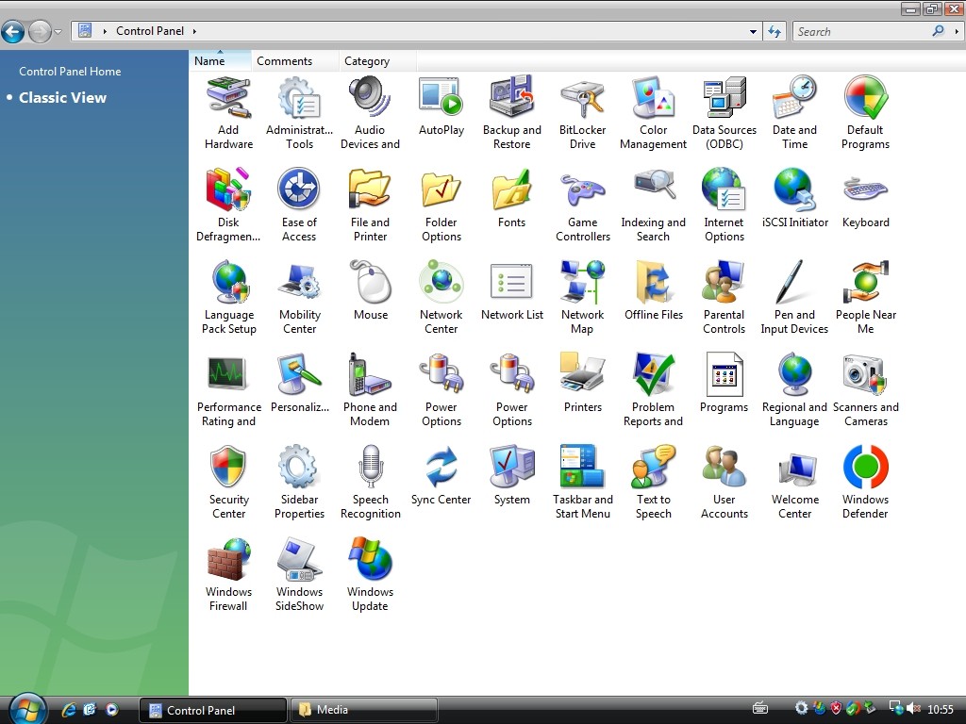
Task: Open Windows SideShow icon
Action: point(299,559)
